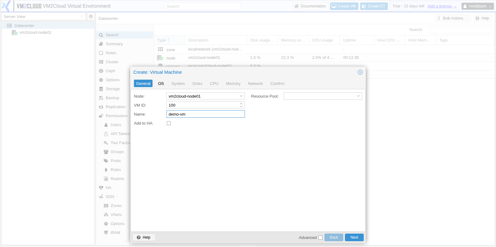Enable the Add to HA checkbox
Screen dimensions: 496x247
point(169,123)
